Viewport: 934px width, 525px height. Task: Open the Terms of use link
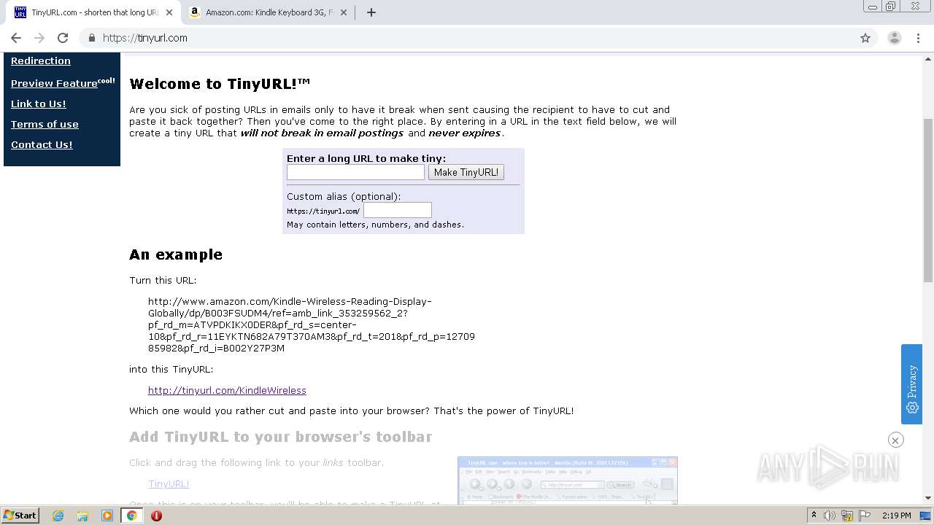coord(45,124)
